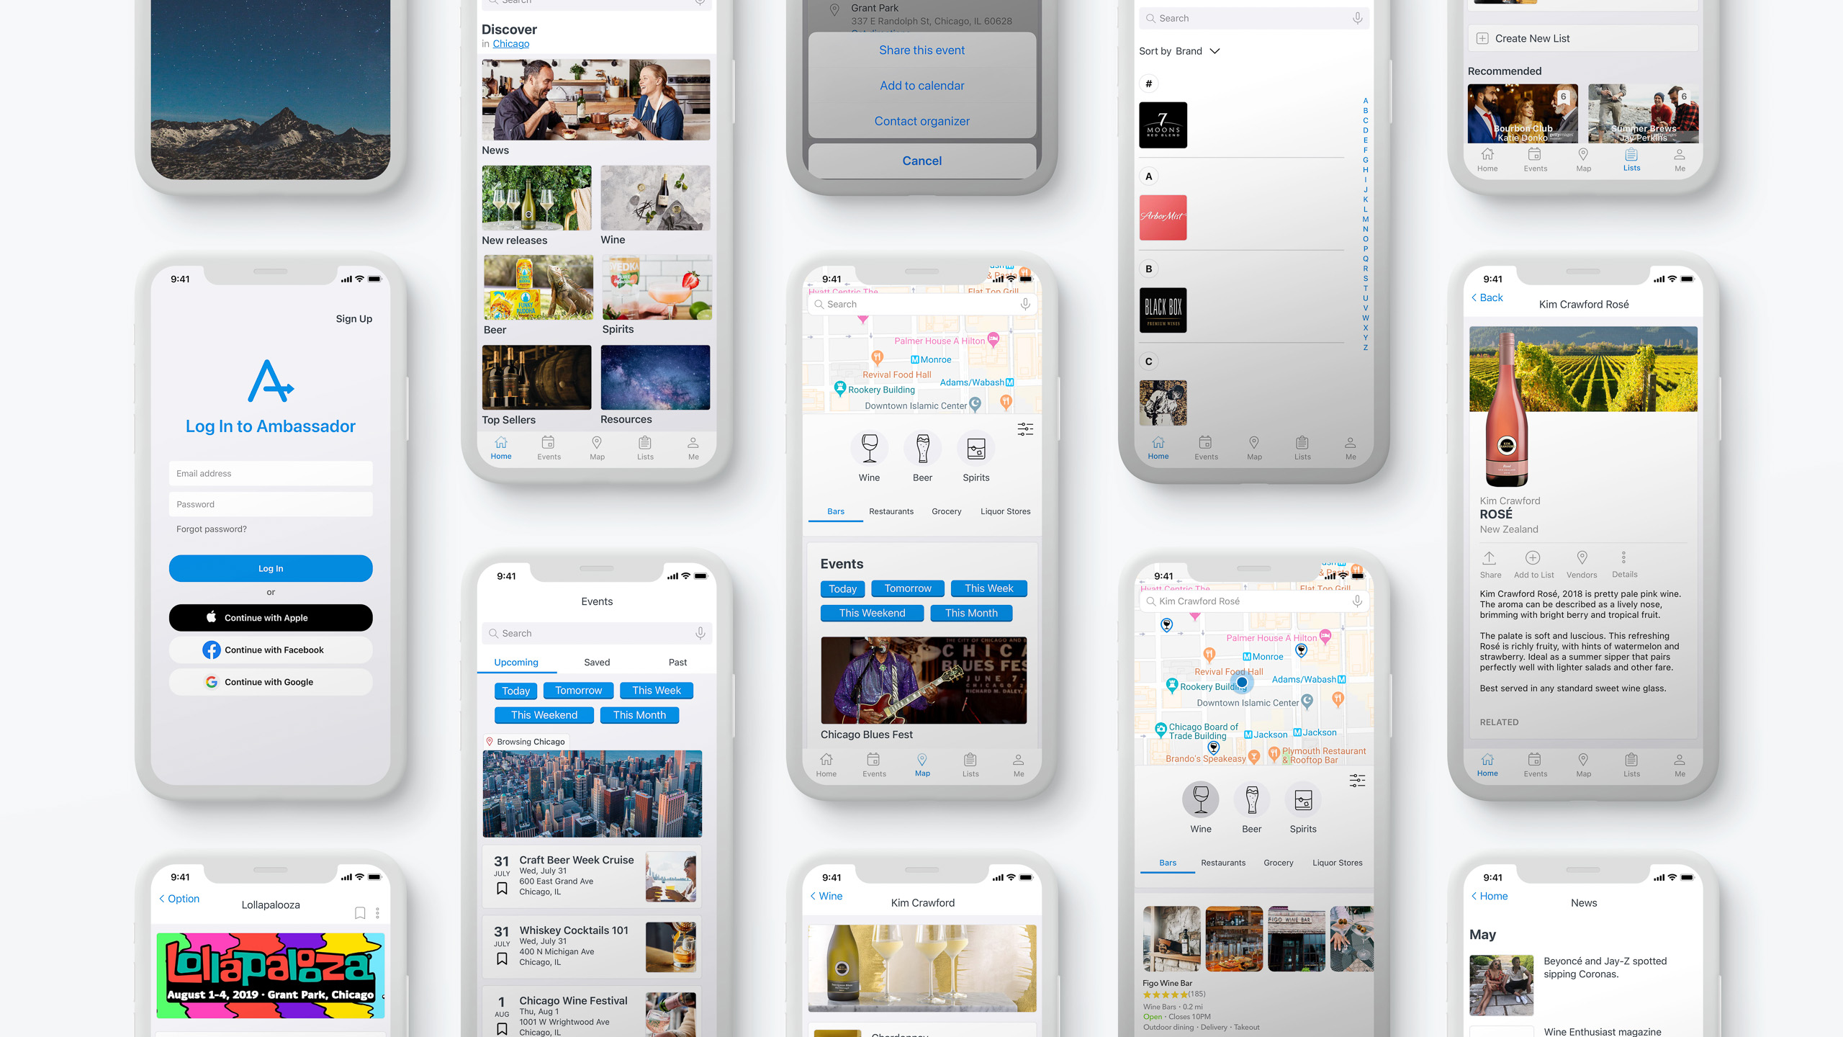Toggle This Week event filter
The height and width of the screenshot is (1037, 1843).
[x=656, y=690]
